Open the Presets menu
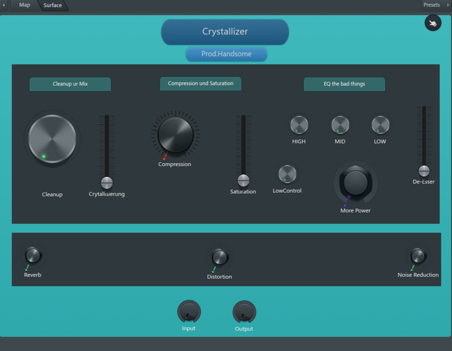 click(x=432, y=5)
